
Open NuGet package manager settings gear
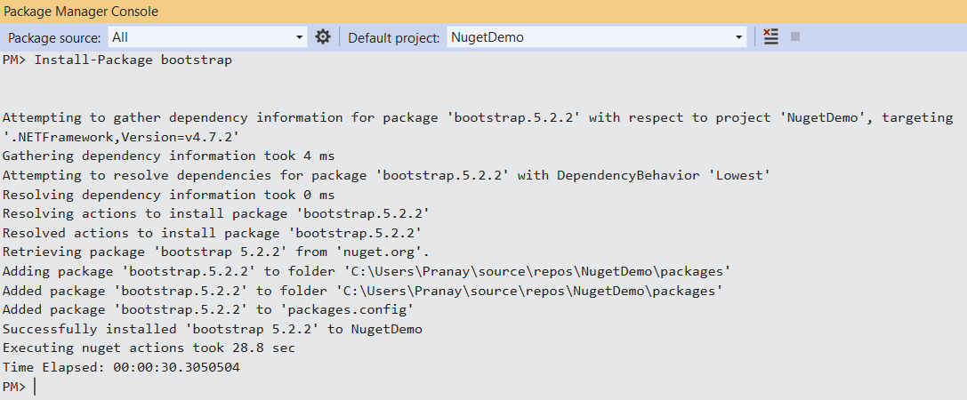click(323, 36)
